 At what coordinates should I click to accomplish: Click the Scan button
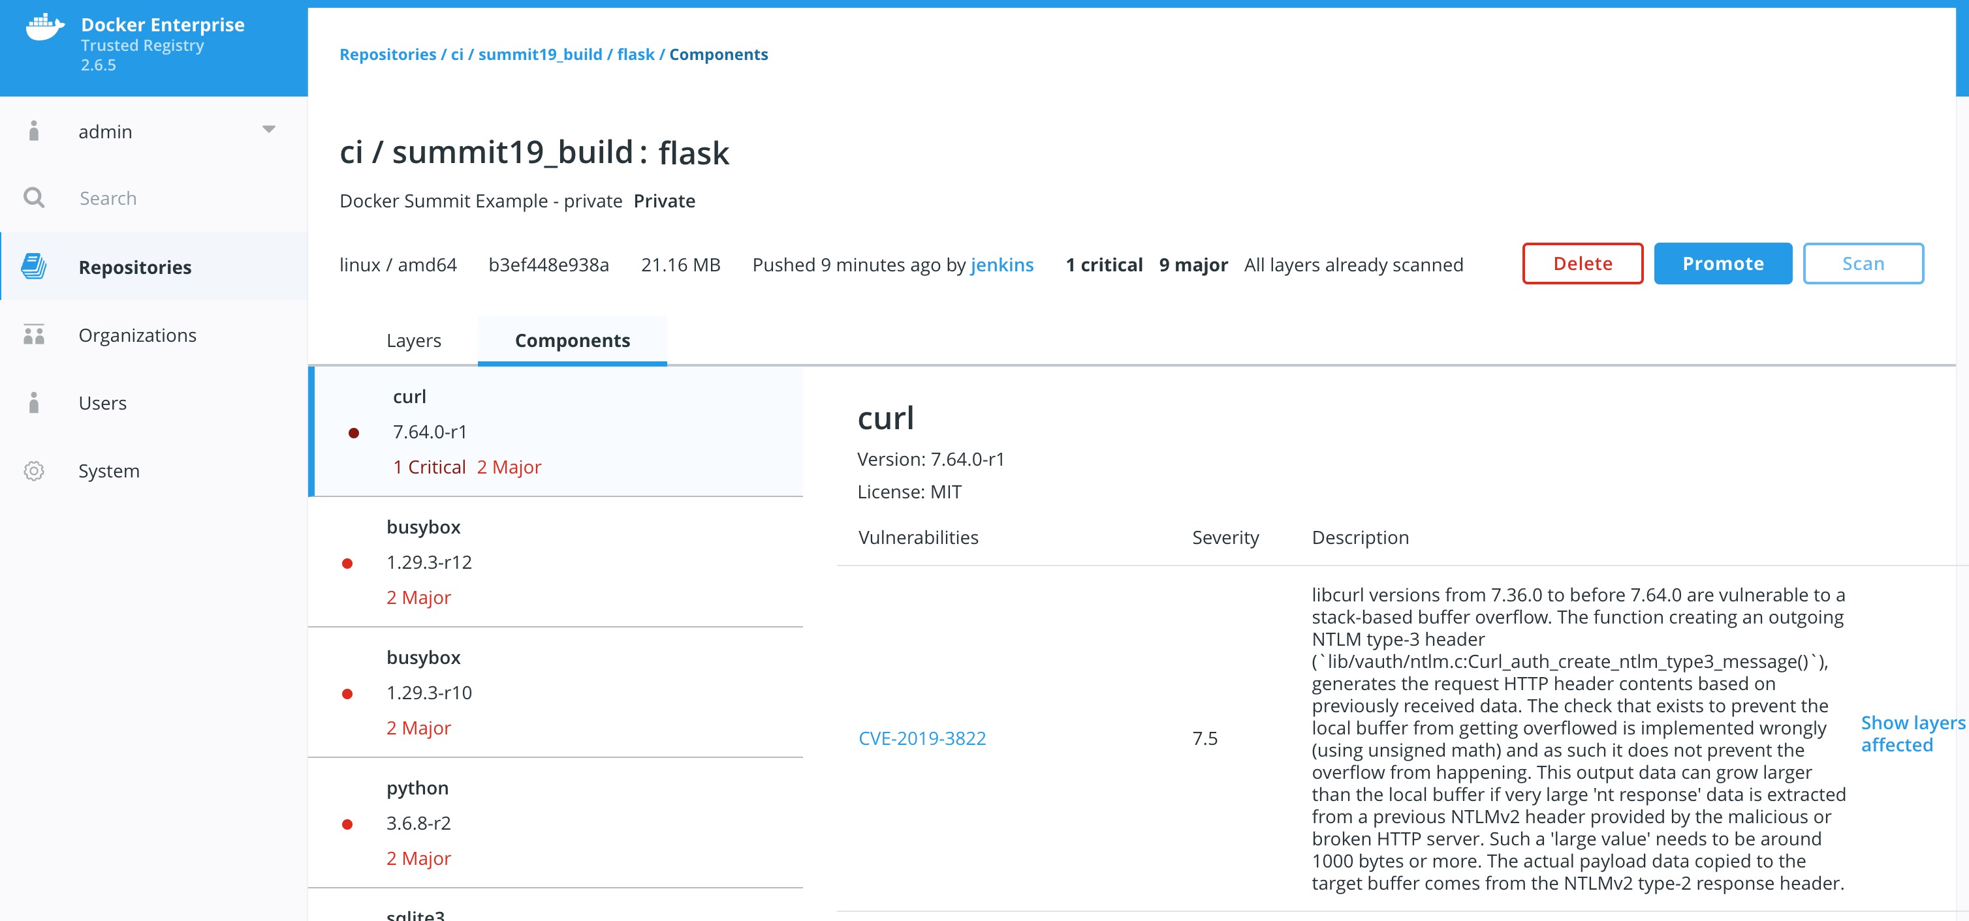(x=1862, y=264)
